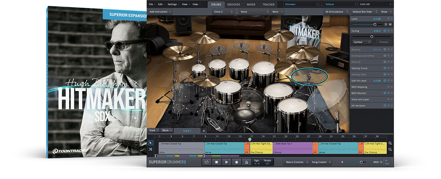Screen dimensions: 441x179
Task: Toggle the Tuning power button
Action: coord(385,31)
